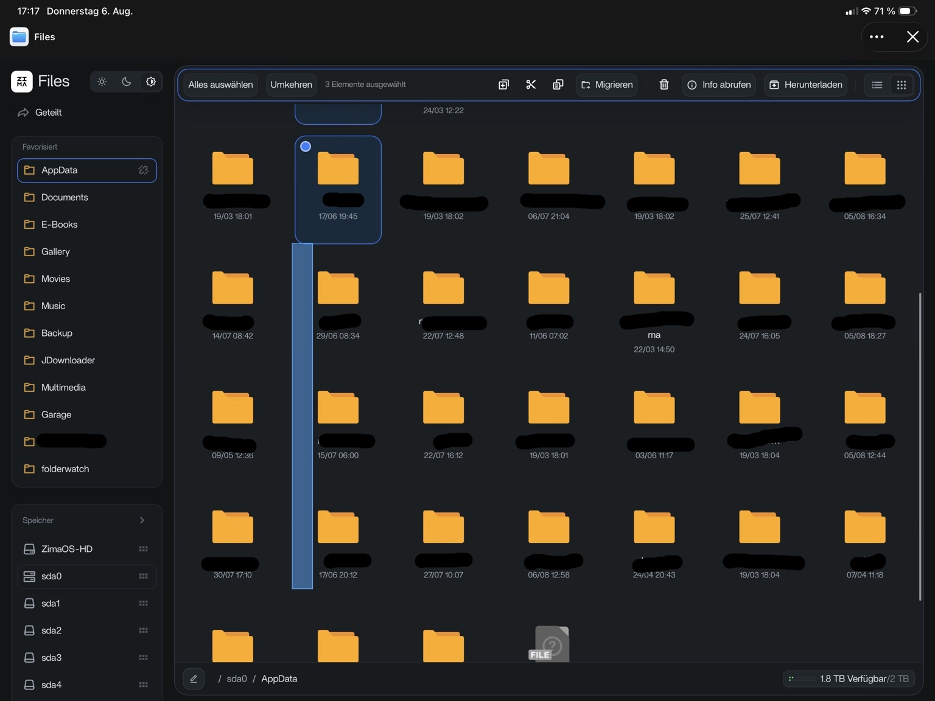Open JDownloader favorite folder
Image resolution: width=935 pixels, height=701 pixels.
pos(87,360)
